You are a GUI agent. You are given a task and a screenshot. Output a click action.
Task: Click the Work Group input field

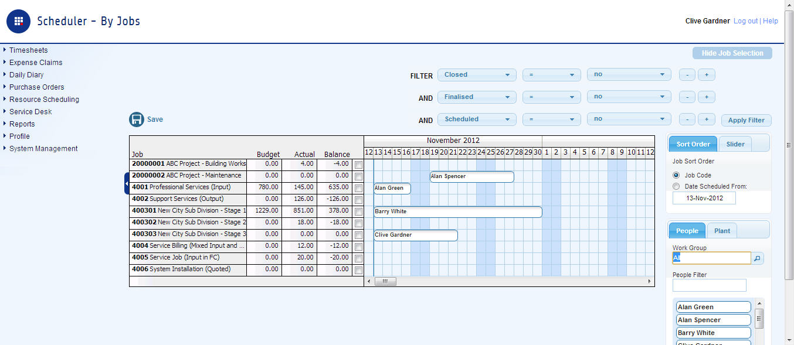click(x=711, y=258)
